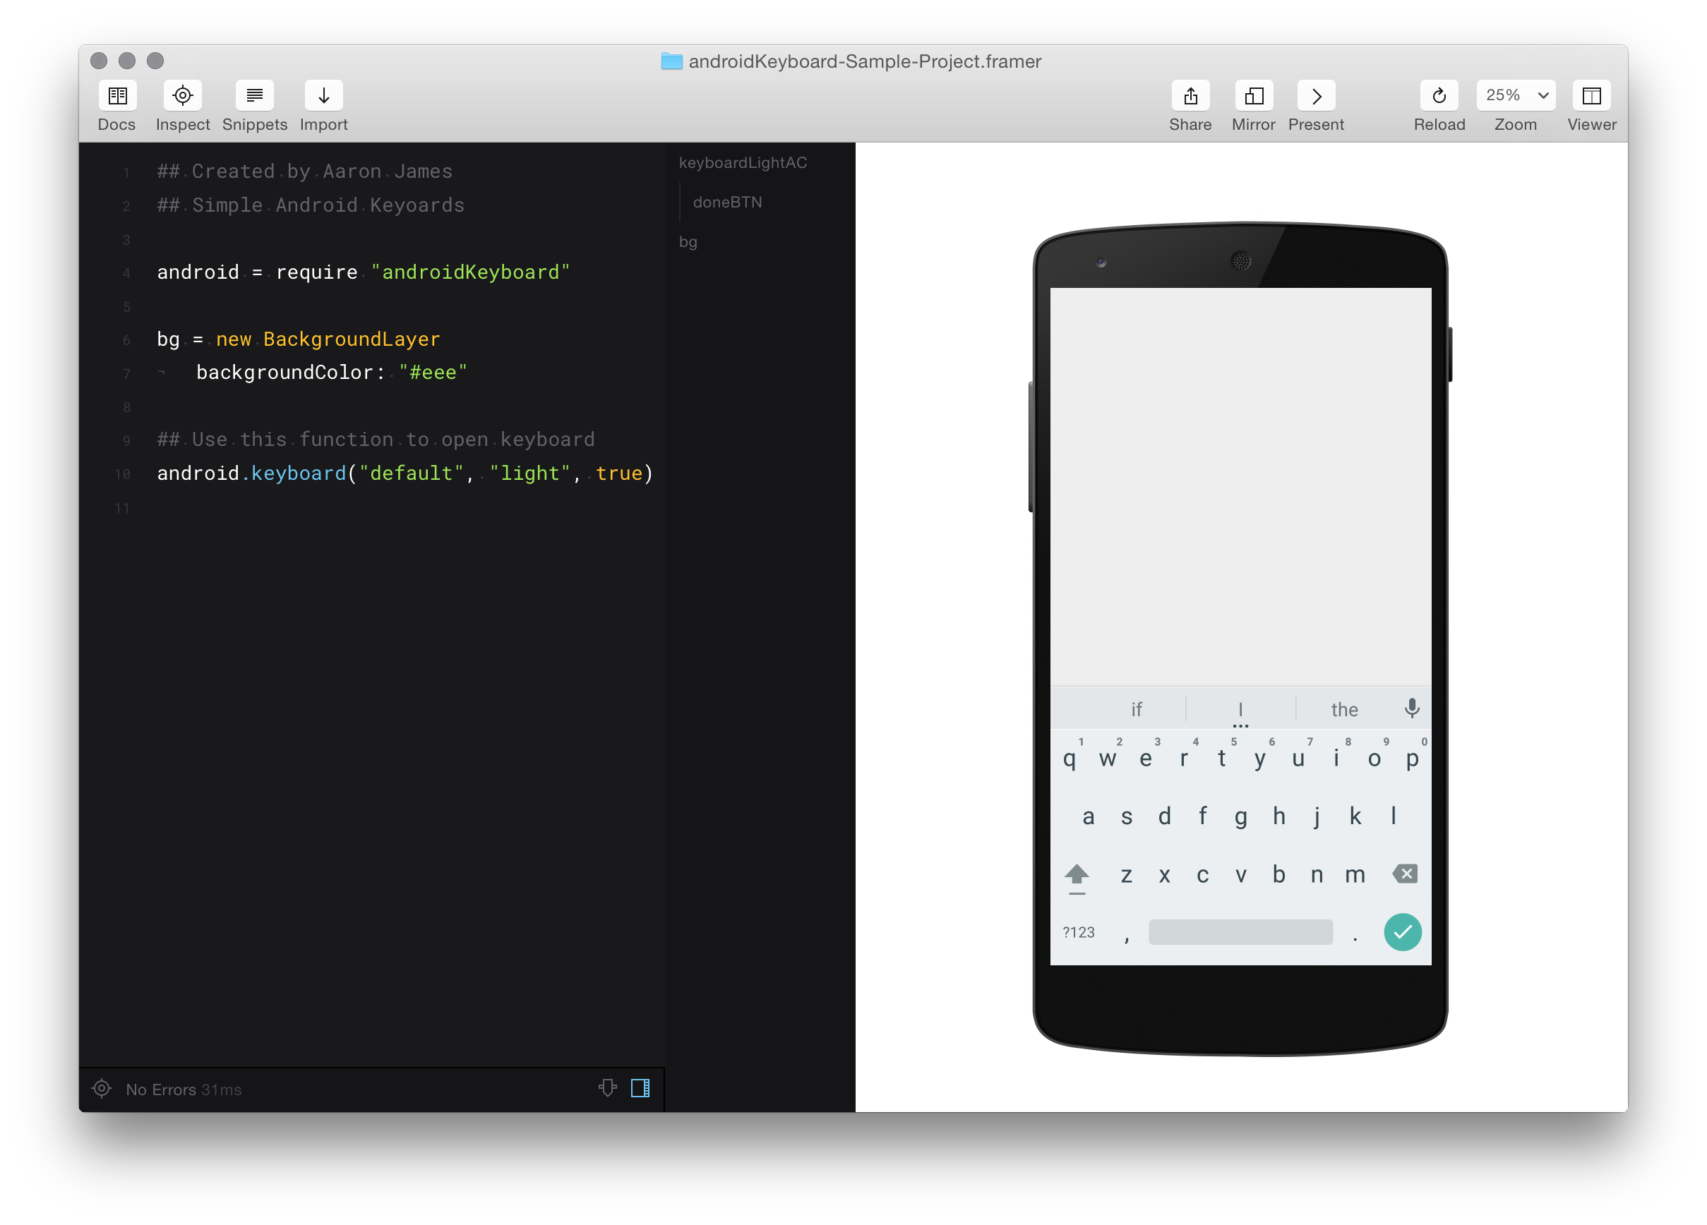Open the 25% Zoom dropdown
Screen dimensions: 1707x1225
[1515, 95]
